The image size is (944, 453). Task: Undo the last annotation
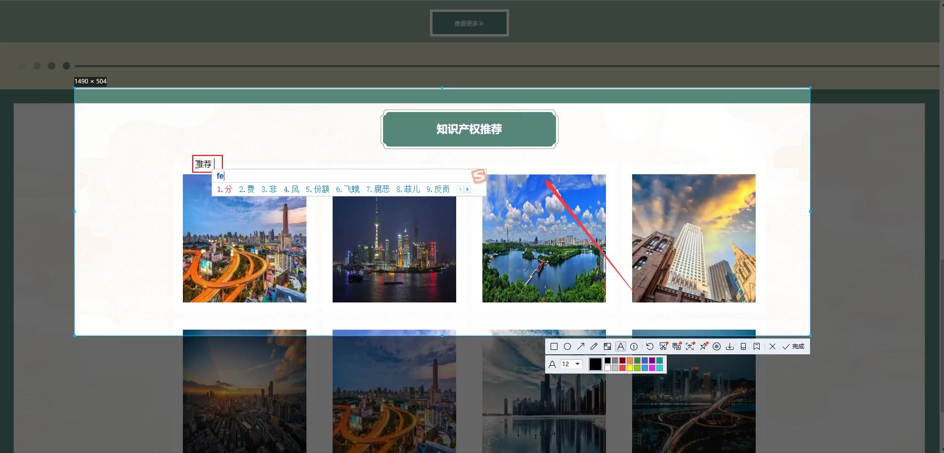coord(650,346)
